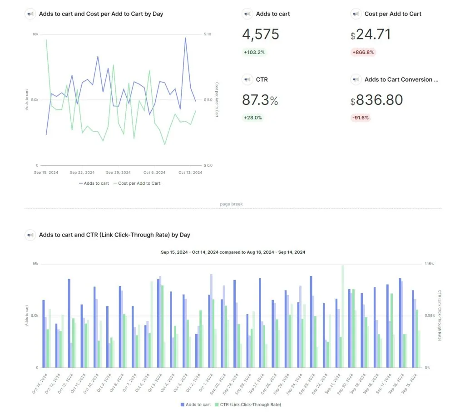Click the Sep 15, 2024 line chart axis label
The width and height of the screenshot is (465, 419).
(46, 173)
